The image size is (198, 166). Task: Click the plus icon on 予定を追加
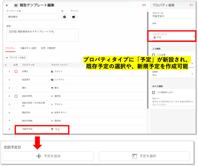(39, 156)
